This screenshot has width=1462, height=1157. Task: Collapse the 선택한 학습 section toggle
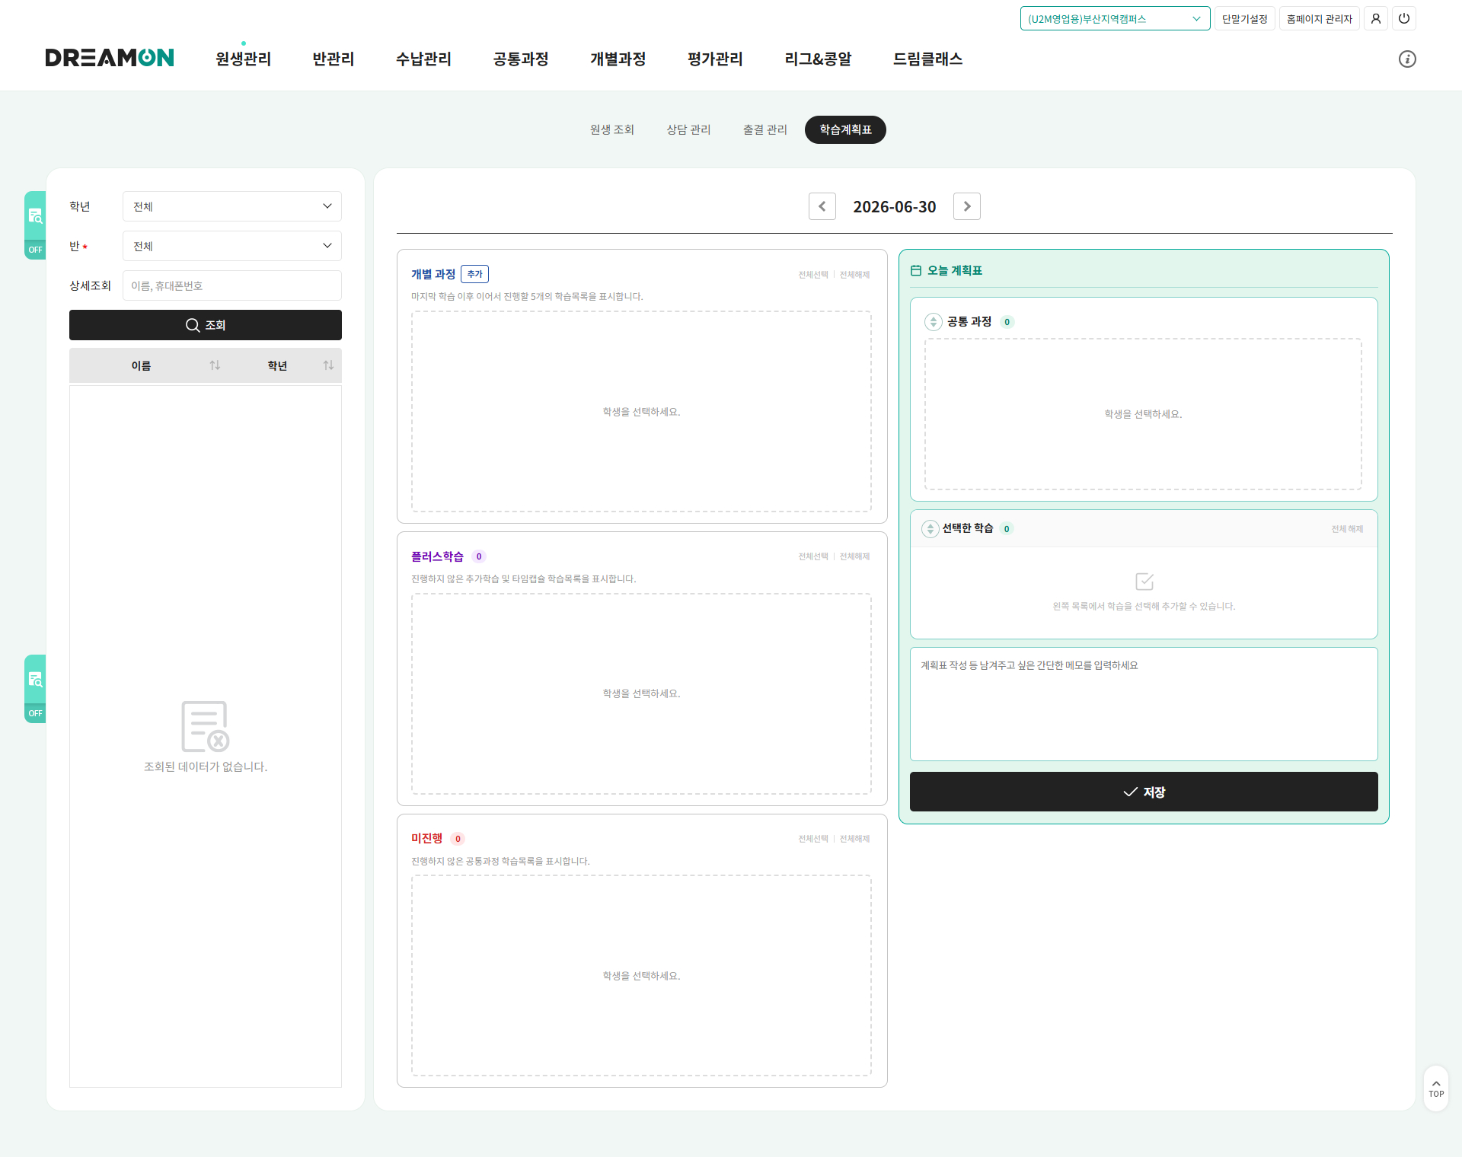[x=931, y=529]
